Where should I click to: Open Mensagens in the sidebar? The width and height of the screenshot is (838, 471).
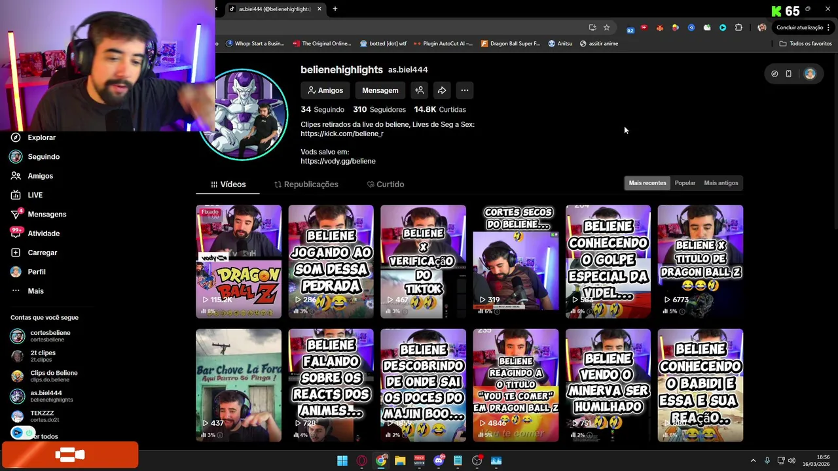pyautogui.click(x=38, y=214)
